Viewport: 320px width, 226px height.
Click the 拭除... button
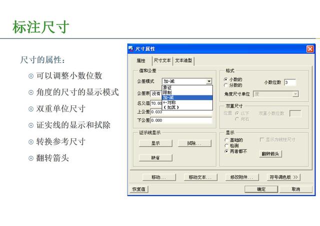pos(194,143)
